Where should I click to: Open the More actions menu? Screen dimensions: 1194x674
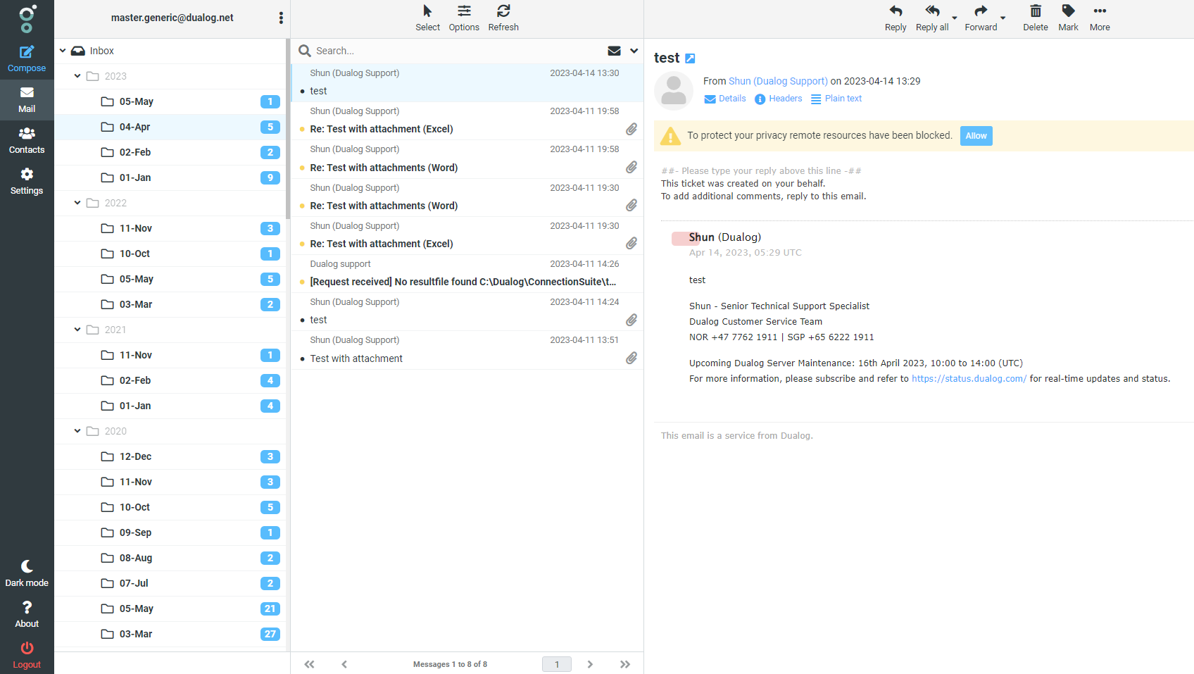click(x=1100, y=18)
